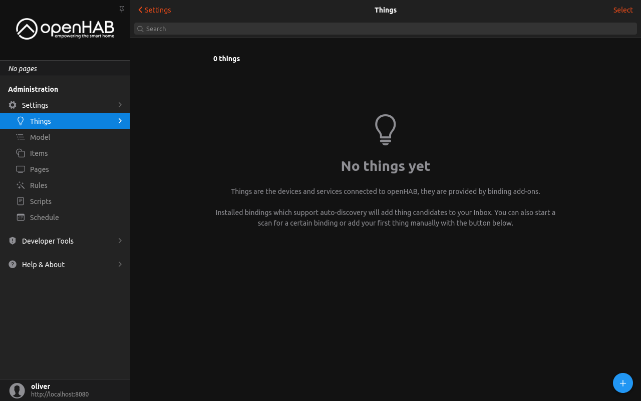The image size is (641, 401).
Task: Click the Select option top right
Action: click(x=623, y=10)
